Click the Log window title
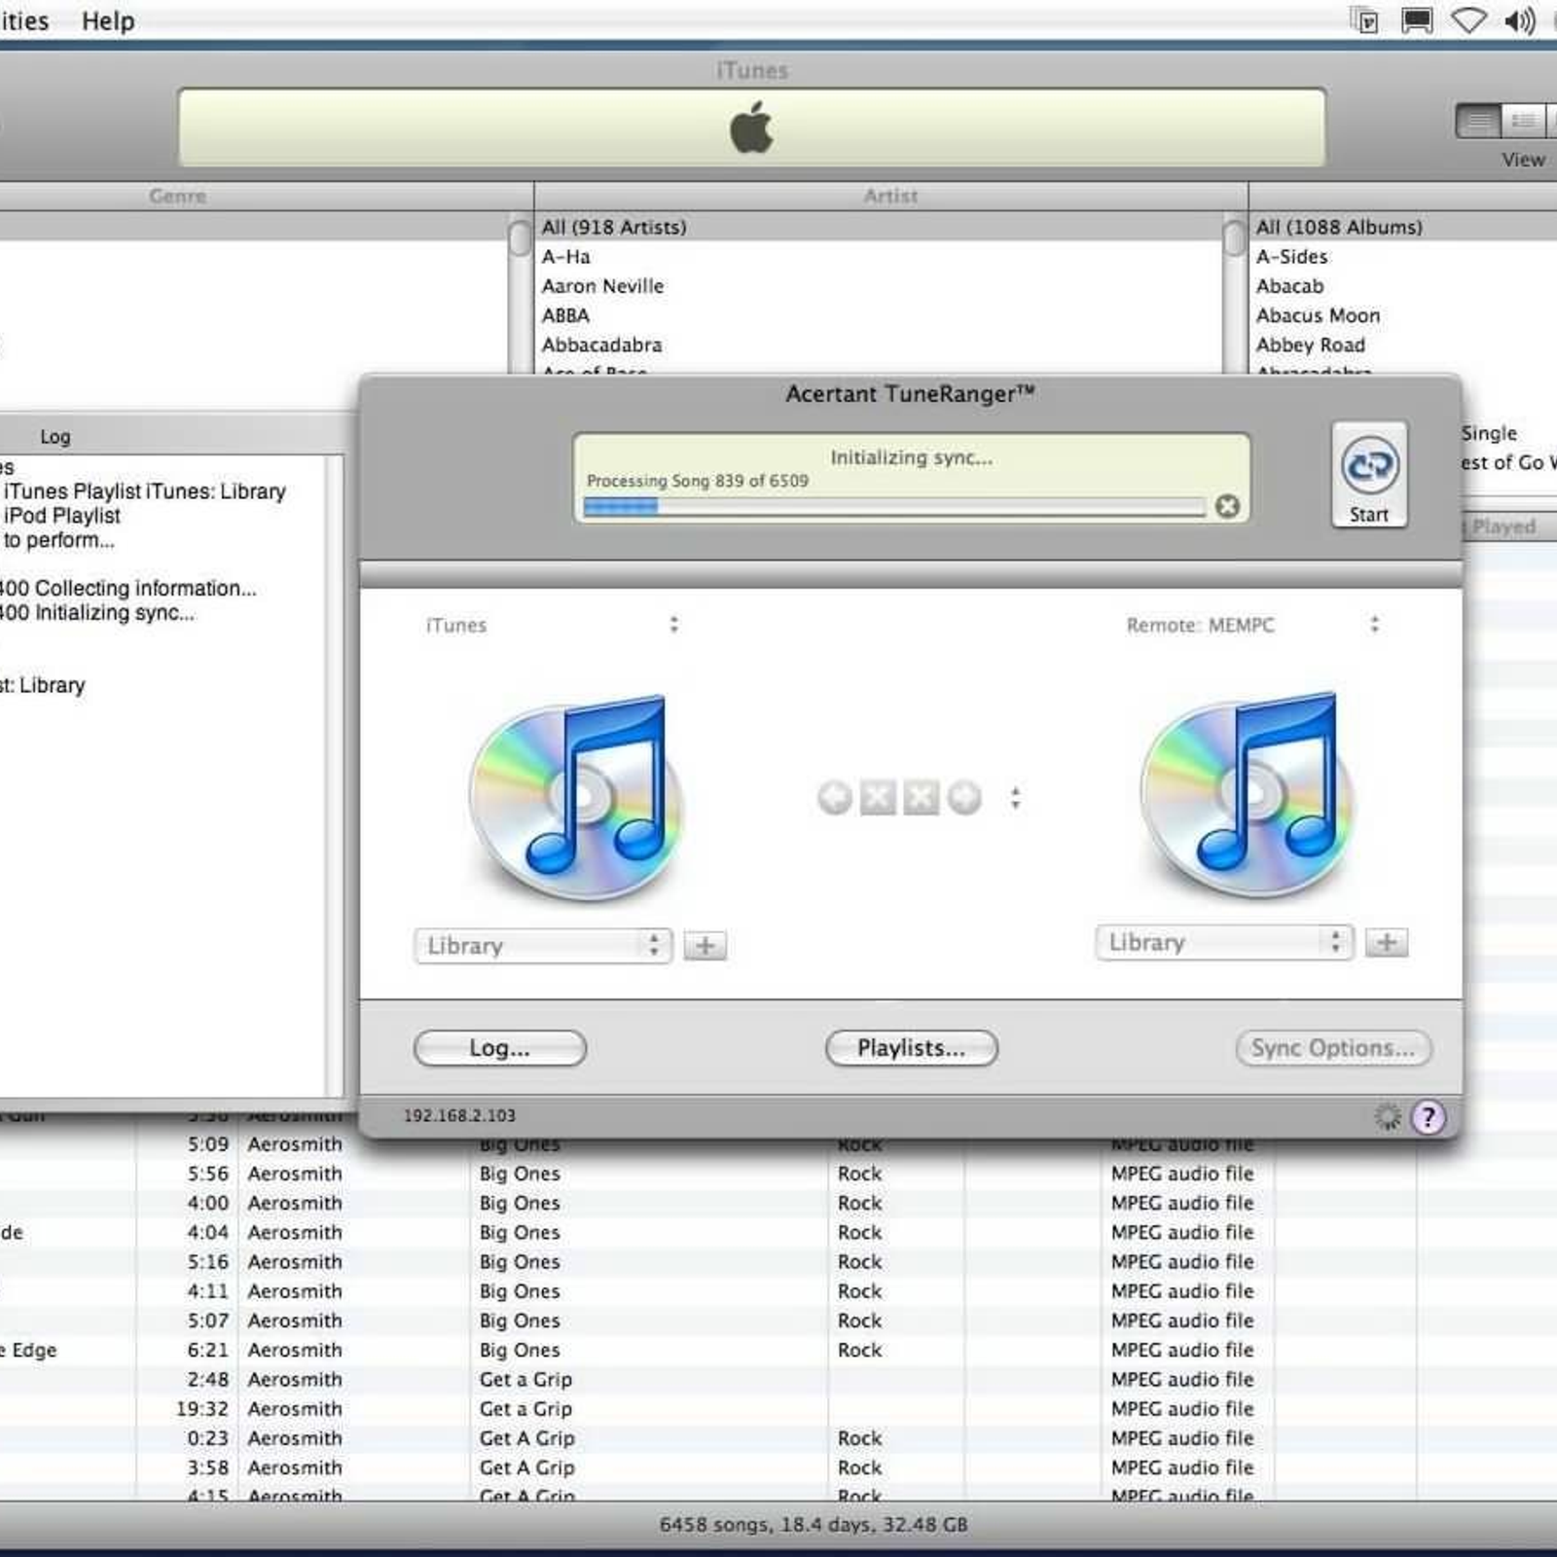This screenshot has width=1557, height=1557. (55, 437)
